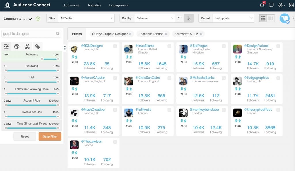This screenshot has width=295, height=171.
Task: Open the filter sliders tab icon
Action: coord(6,46)
